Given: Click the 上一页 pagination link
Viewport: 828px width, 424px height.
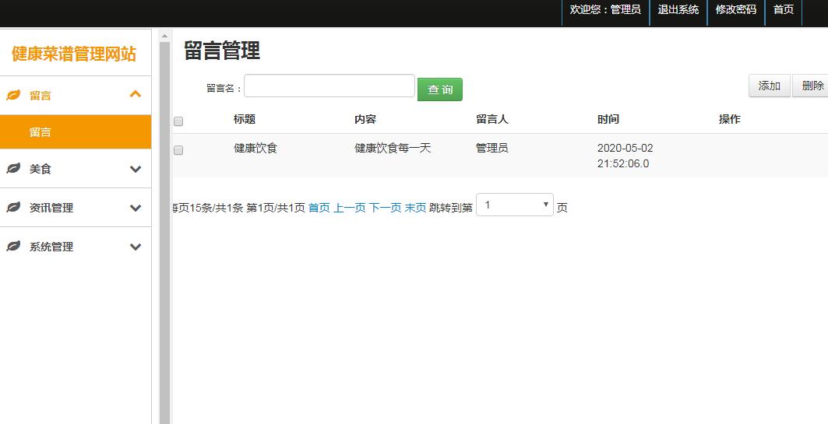Looking at the screenshot, I should (350, 208).
